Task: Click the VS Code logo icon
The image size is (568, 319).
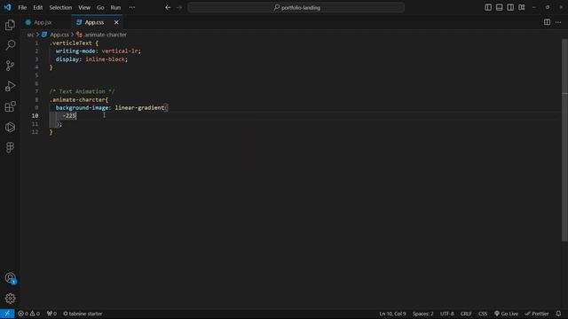Action: [8, 7]
